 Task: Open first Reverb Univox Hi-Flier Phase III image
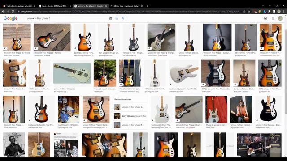17,37
